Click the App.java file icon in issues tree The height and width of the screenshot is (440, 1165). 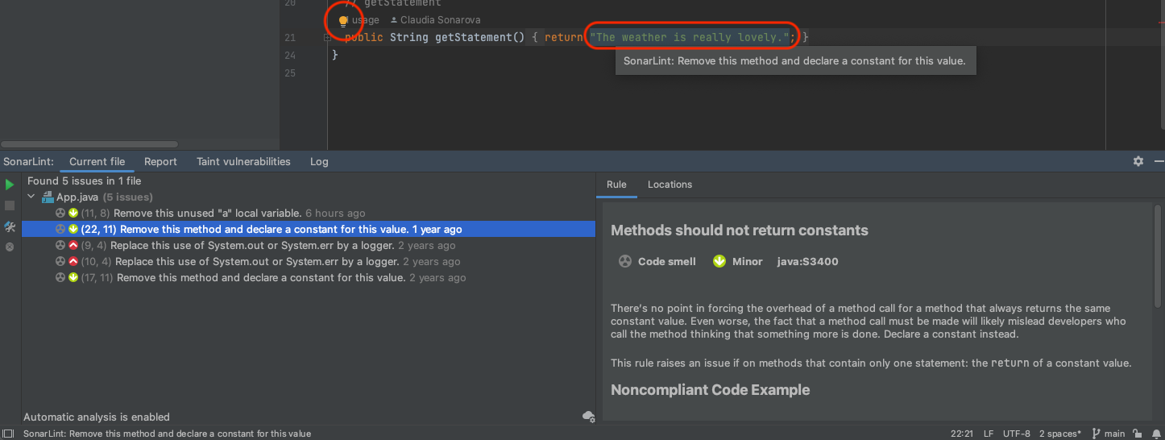(48, 197)
